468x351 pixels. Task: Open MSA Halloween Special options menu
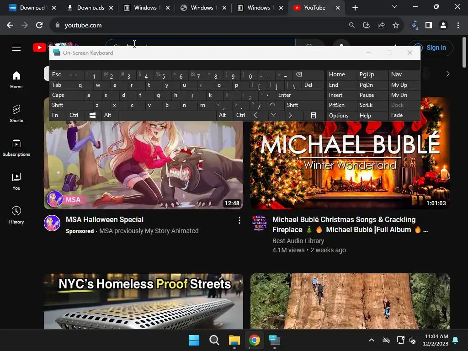point(239,220)
